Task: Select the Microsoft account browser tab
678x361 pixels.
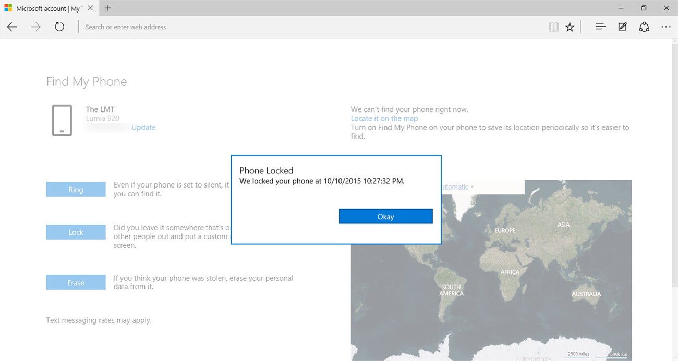Action: coord(49,8)
